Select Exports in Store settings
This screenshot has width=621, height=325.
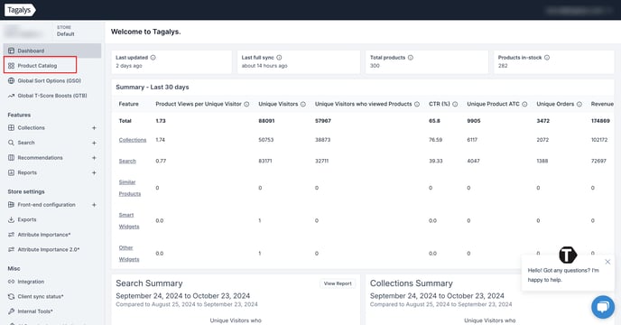(27, 219)
